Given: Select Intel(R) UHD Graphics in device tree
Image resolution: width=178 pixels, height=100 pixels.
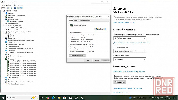Looking at the screenshot, I should pyautogui.click(x=16, y=21).
